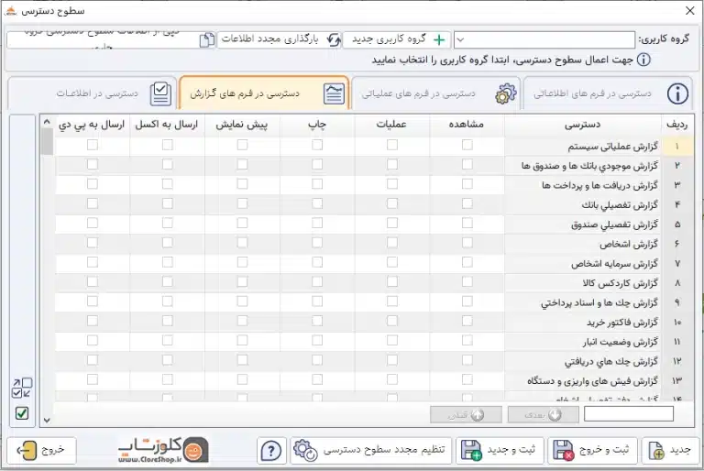Click the scrollbar down arrow of table
Screen dimensions: 704x471
tap(47, 421)
